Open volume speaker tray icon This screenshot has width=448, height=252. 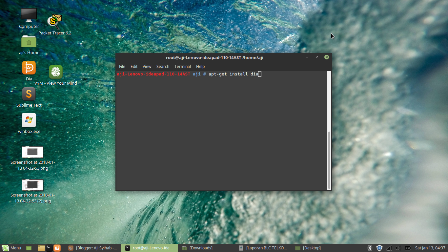pos(398,248)
